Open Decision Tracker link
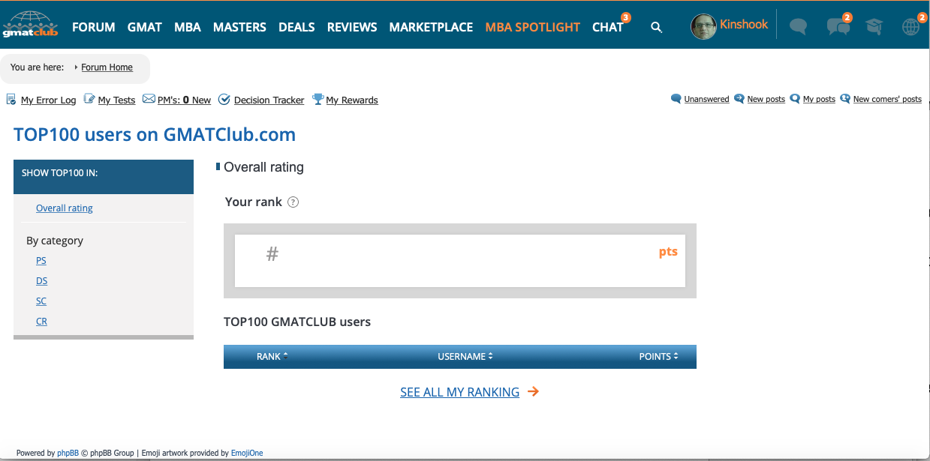The height and width of the screenshot is (461, 930). pos(269,100)
